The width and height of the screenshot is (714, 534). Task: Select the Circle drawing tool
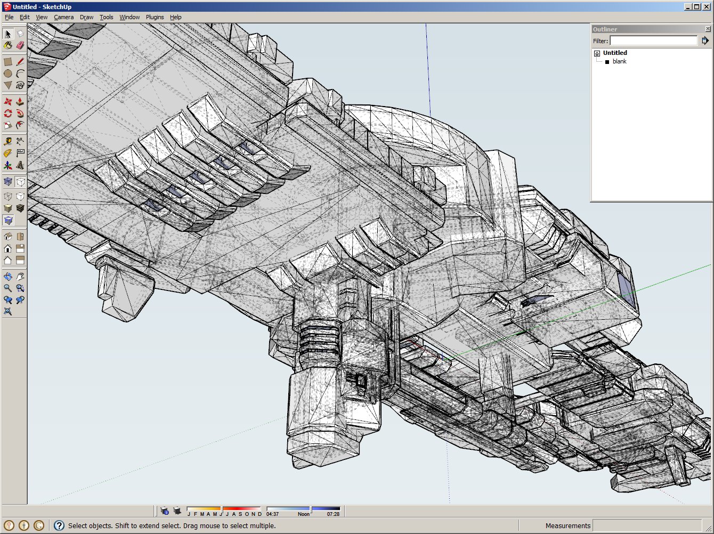(8, 74)
